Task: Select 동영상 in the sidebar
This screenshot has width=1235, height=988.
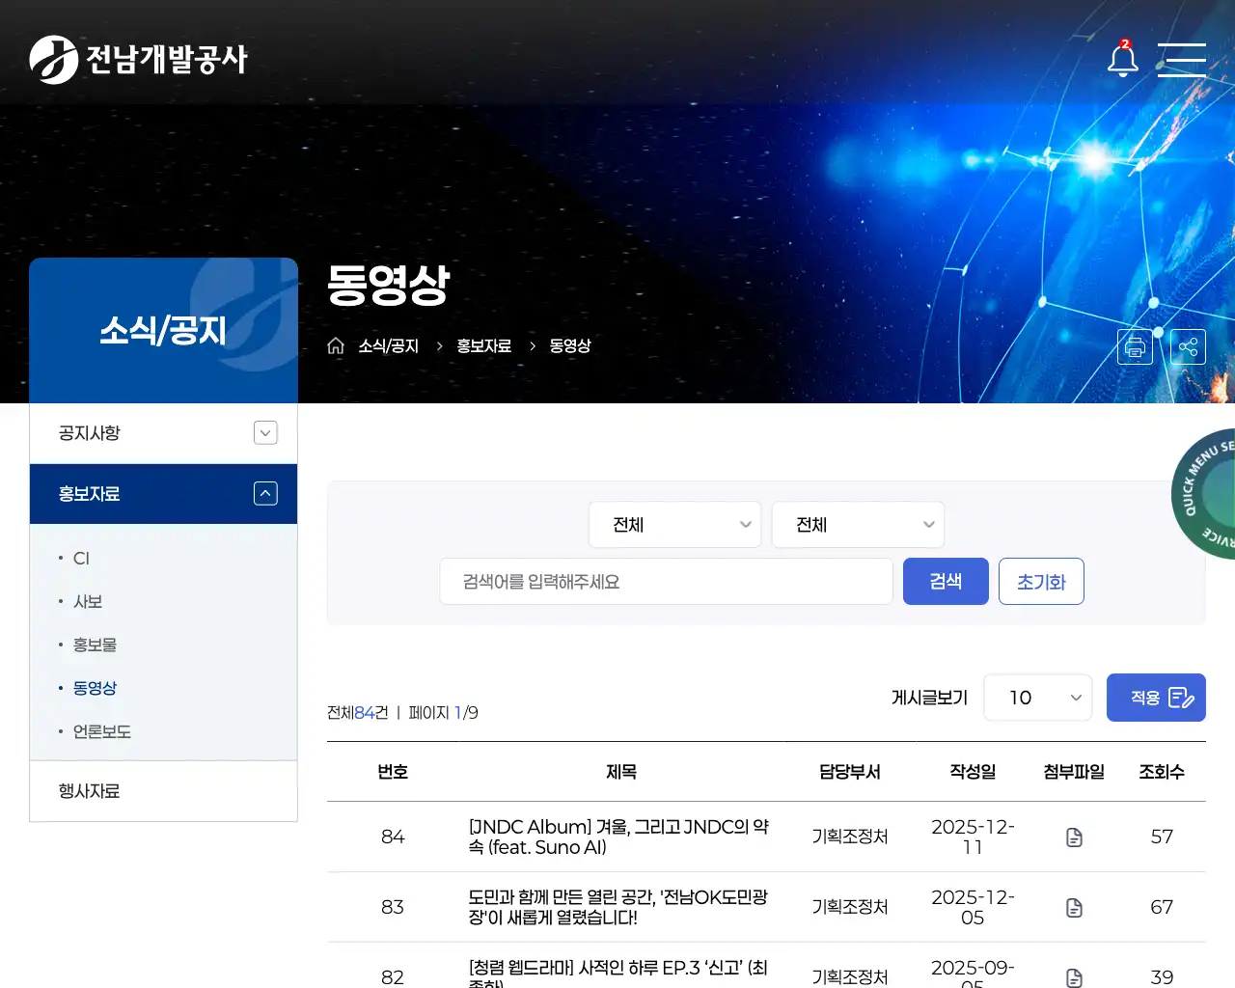Action: click(x=95, y=688)
